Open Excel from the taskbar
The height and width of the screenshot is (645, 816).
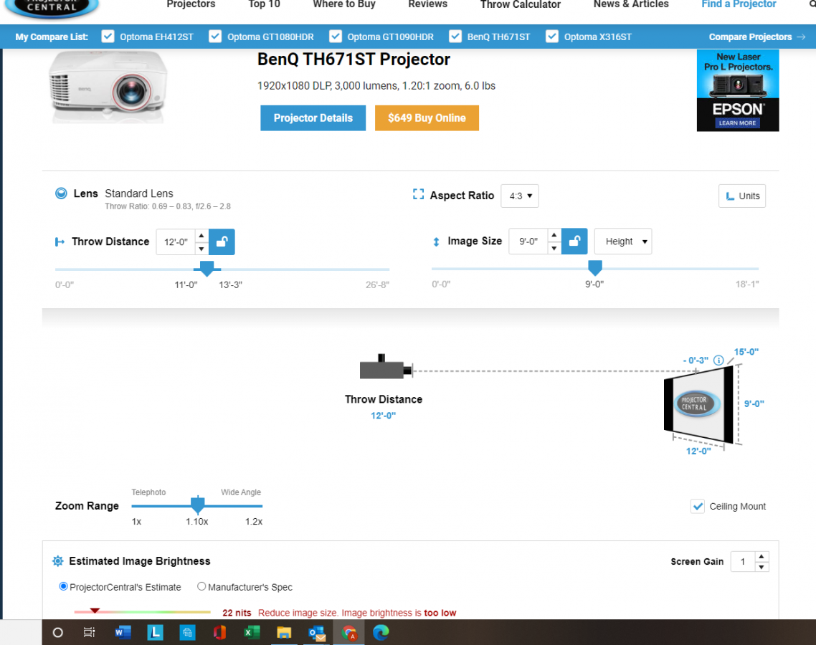[x=252, y=633]
